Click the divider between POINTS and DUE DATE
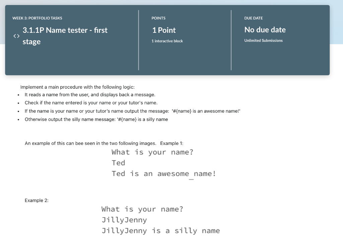 tap(231, 40)
